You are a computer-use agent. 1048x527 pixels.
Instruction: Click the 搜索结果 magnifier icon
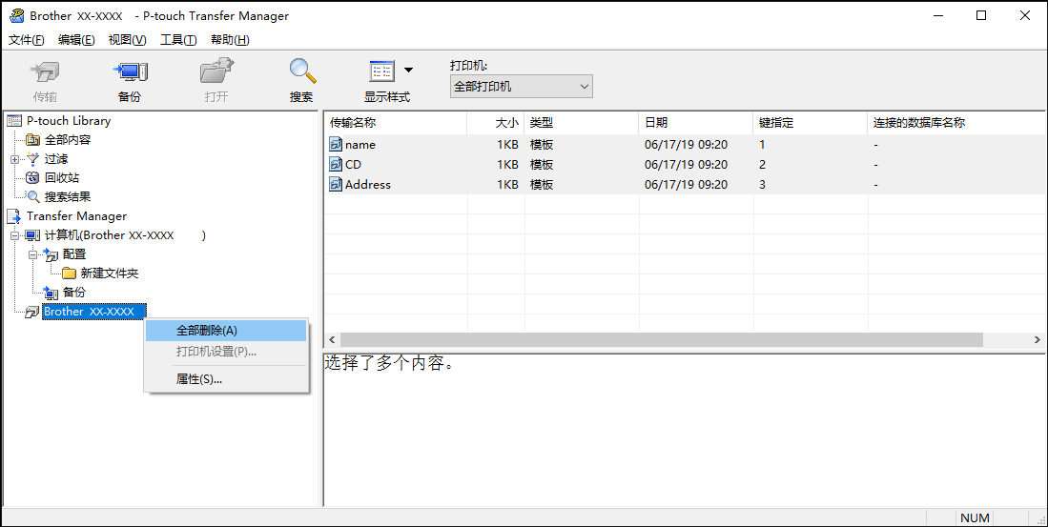tap(32, 197)
